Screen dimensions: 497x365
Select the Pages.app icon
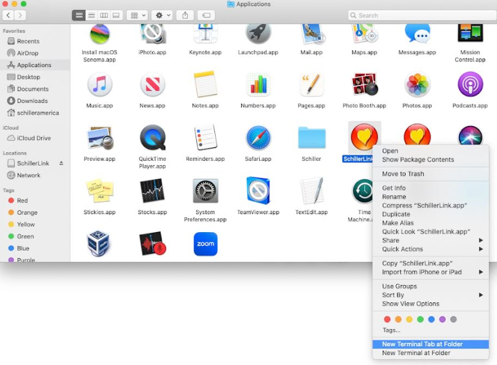click(311, 84)
